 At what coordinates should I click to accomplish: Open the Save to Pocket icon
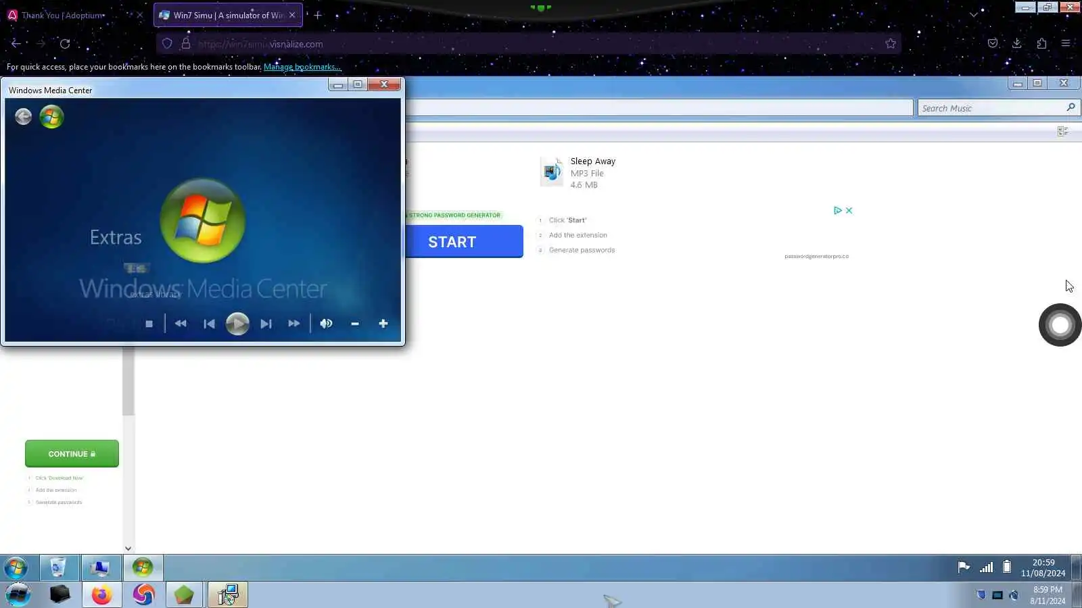coord(992,43)
